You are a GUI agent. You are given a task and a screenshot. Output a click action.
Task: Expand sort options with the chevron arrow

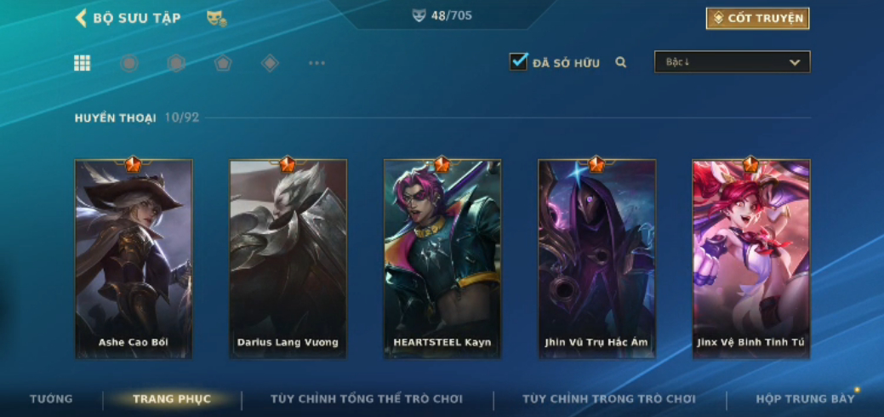coord(795,62)
